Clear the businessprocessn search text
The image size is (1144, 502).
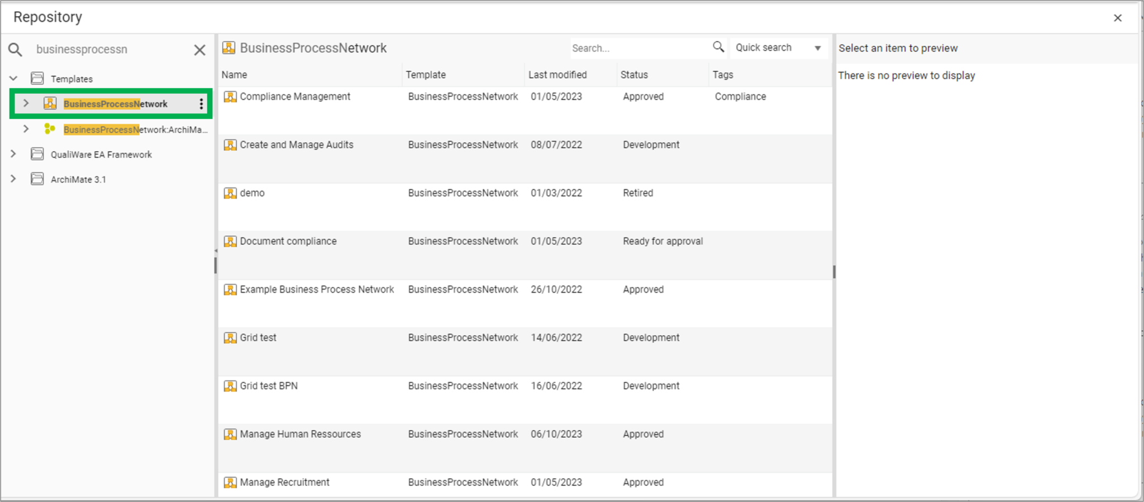click(199, 50)
